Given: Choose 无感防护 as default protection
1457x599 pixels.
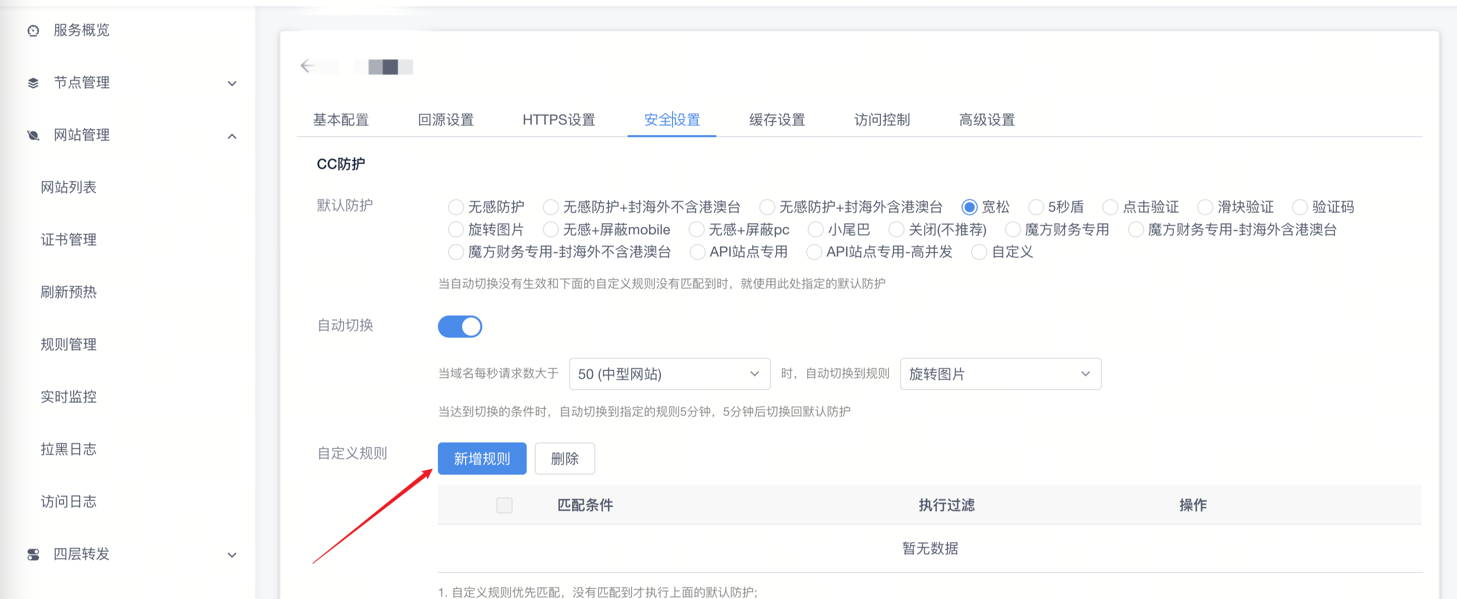Looking at the screenshot, I should point(456,207).
